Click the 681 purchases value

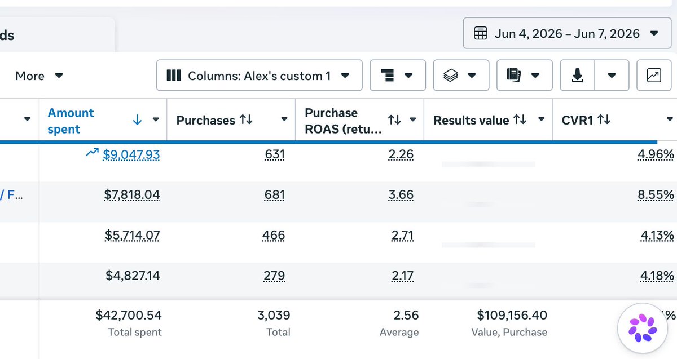tap(274, 195)
